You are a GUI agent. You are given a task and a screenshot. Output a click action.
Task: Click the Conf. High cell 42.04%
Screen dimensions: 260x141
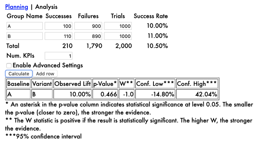[197, 94]
